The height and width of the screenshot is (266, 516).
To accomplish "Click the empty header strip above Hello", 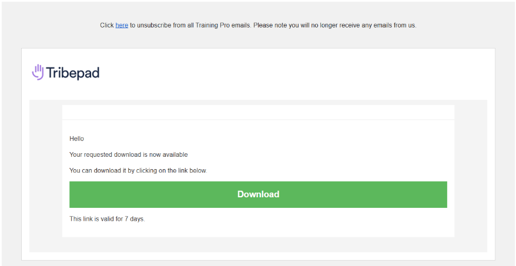I will tap(258, 112).
